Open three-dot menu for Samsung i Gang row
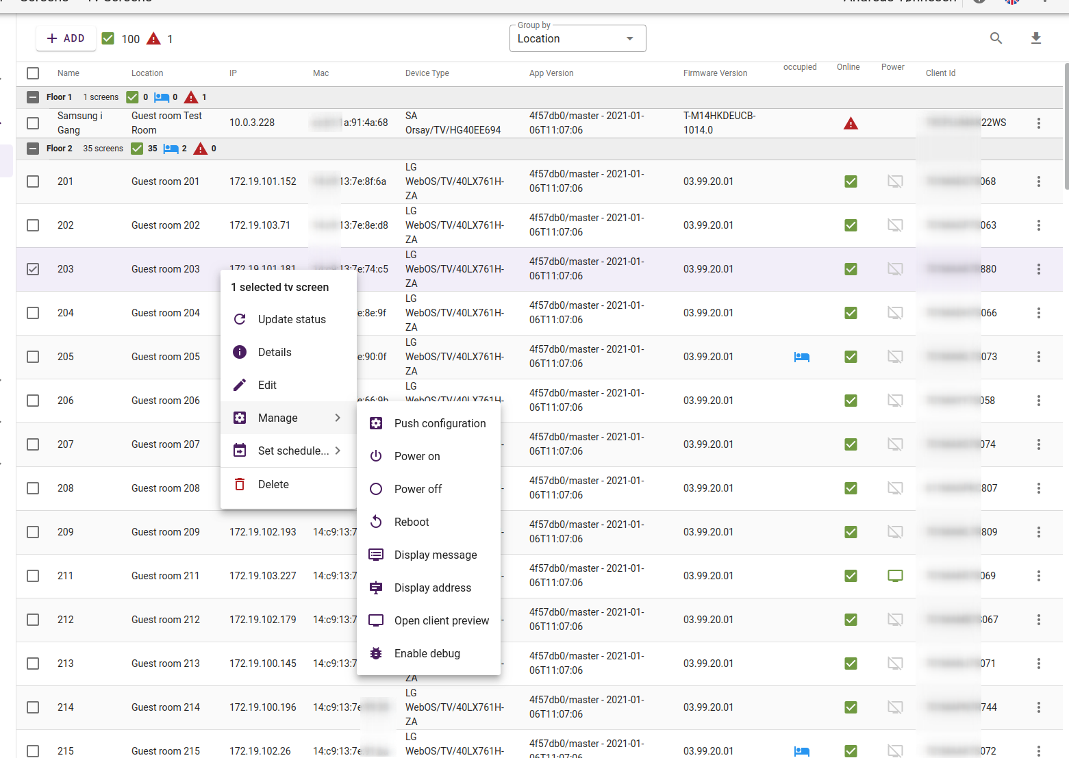The height and width of the screenshot is (758, 1069). point(1039,123)
